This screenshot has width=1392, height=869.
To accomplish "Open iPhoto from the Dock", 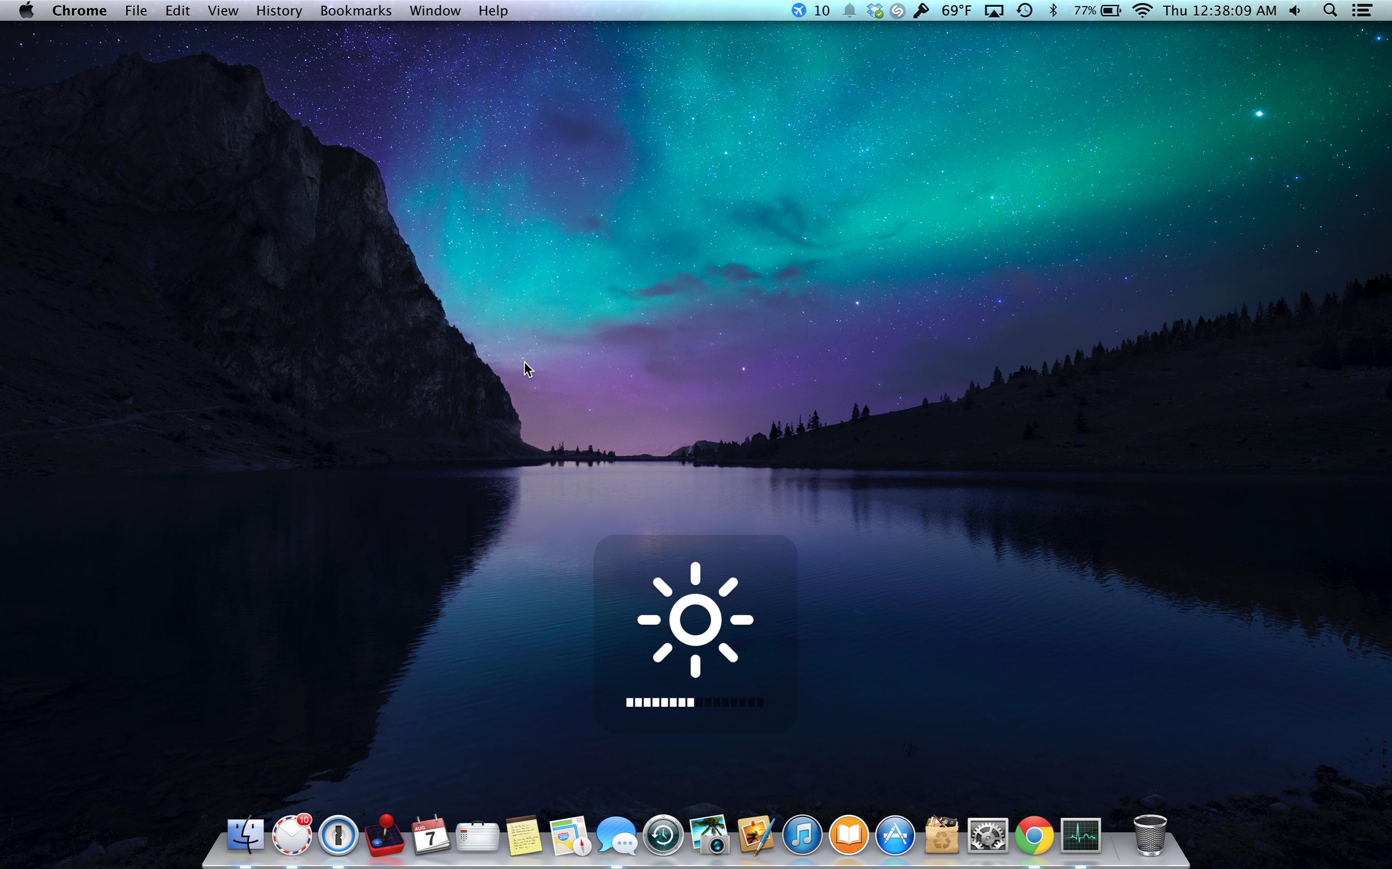I will click(x=709, y=835).
